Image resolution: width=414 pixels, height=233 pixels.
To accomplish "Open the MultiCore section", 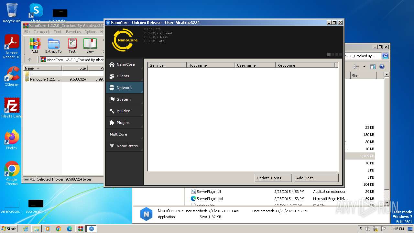I will point(125,134).
